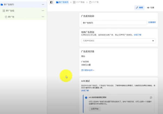163x114 pixels.
Task: Open 详细了解 link under 特殊广告类别
Action: click(x=137, y=35)
